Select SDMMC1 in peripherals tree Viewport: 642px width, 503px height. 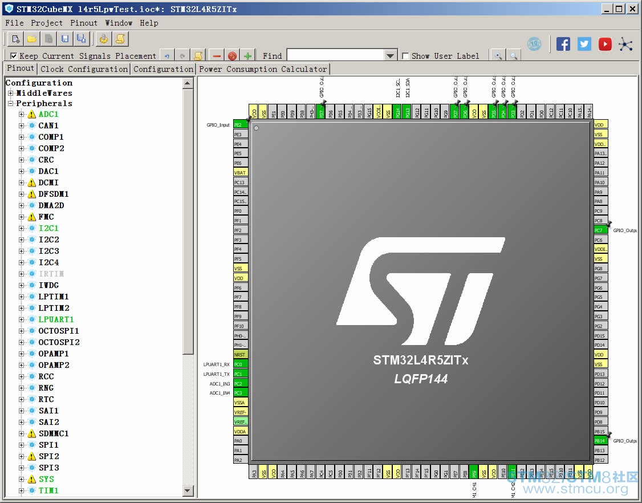tap(54, 433)
